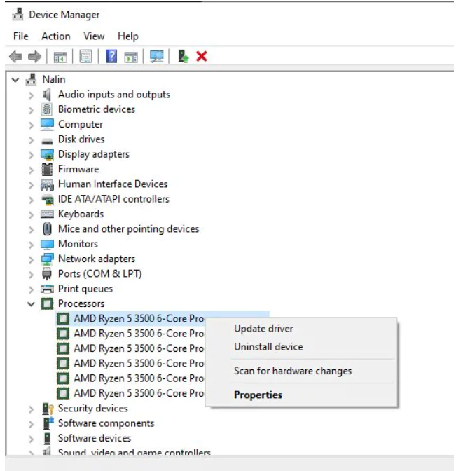
Task: Click the Forward arrow toolbar icon
Action: 34,57
